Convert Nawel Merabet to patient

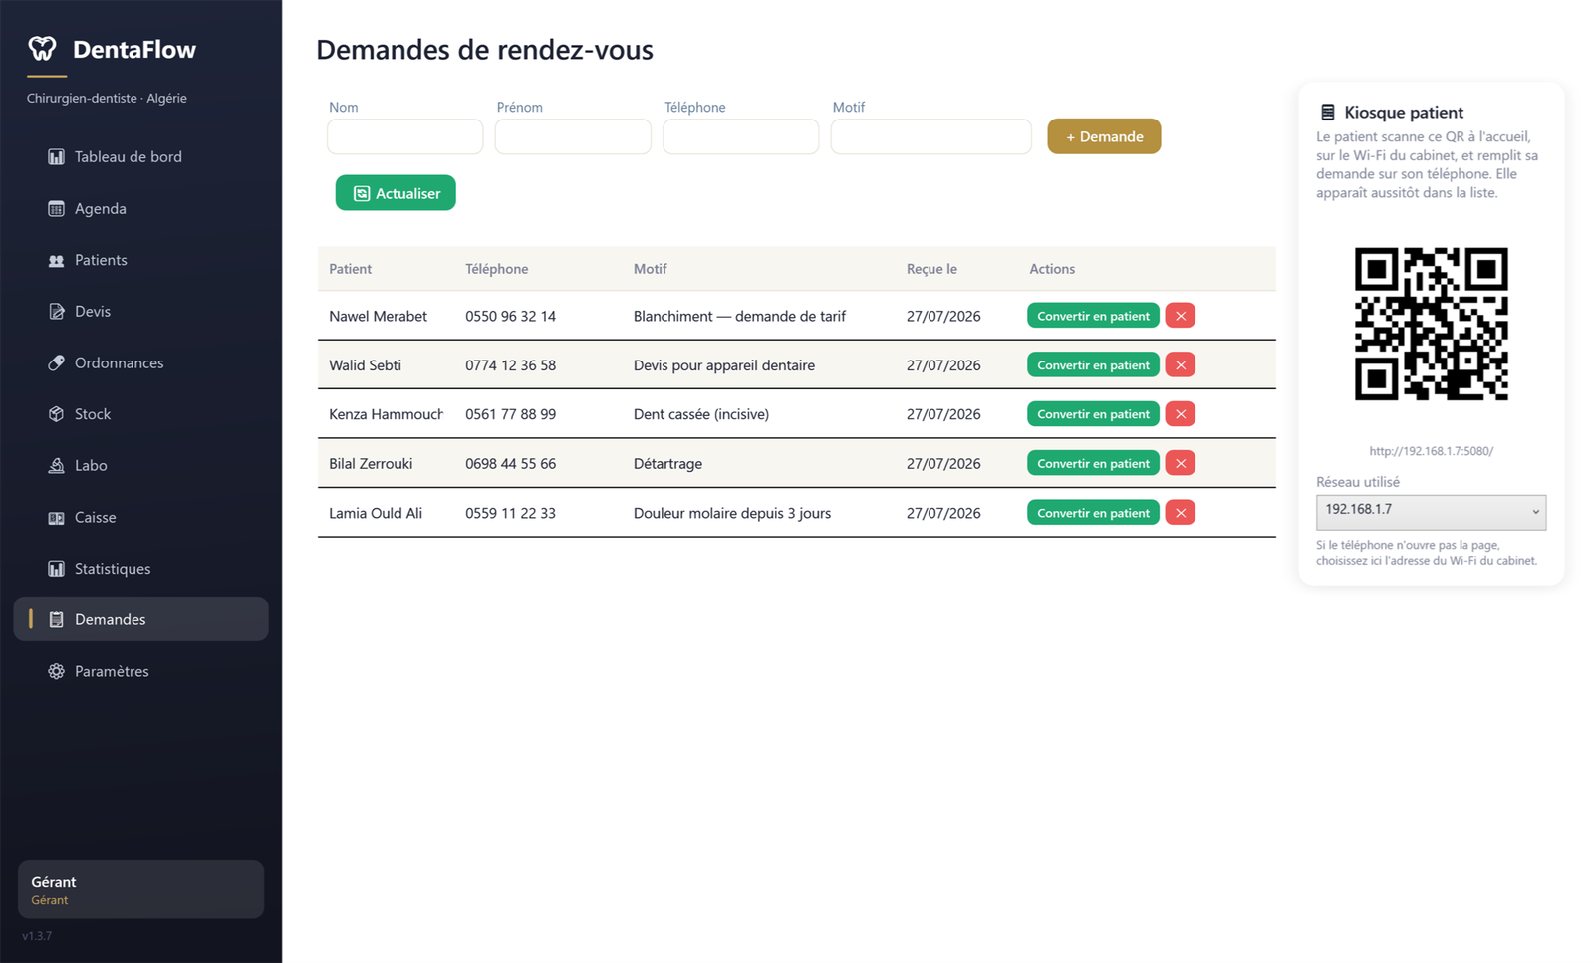click(x=1093, y=316)
